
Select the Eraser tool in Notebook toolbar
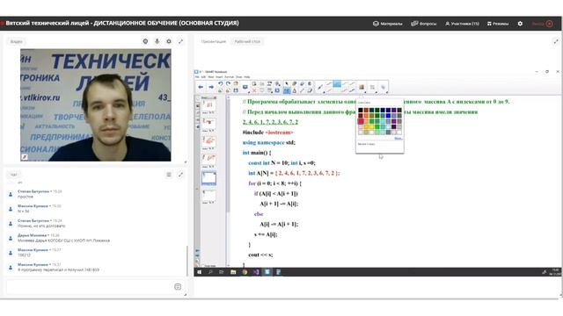(310, 90)
